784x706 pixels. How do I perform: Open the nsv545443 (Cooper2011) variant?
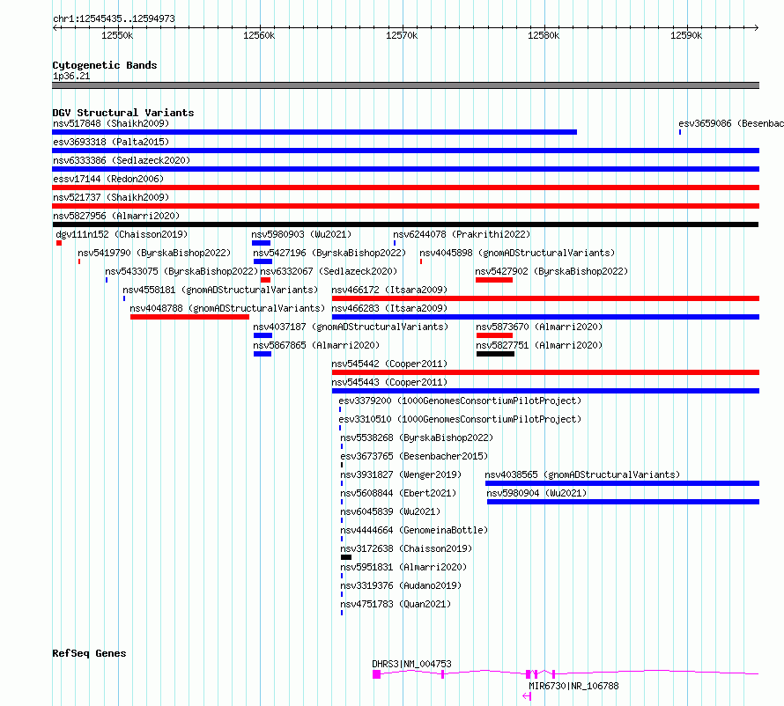pyautogui.click(x=389, y=382)
